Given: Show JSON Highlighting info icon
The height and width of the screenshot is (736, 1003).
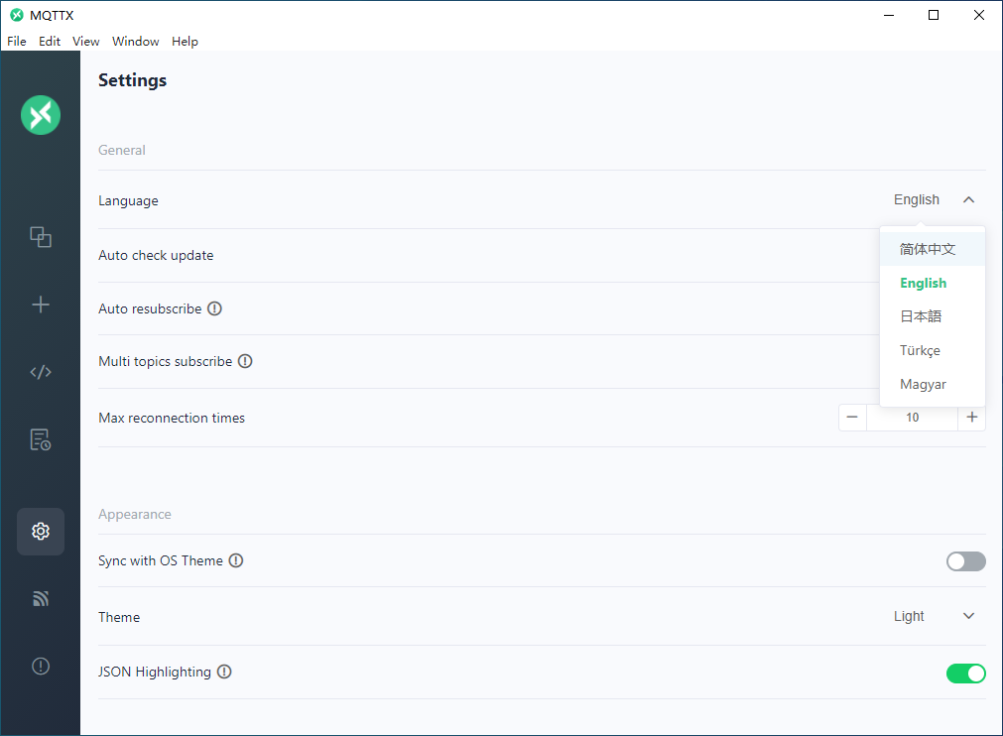Looking at the screenshot, I should coord(224,673).
